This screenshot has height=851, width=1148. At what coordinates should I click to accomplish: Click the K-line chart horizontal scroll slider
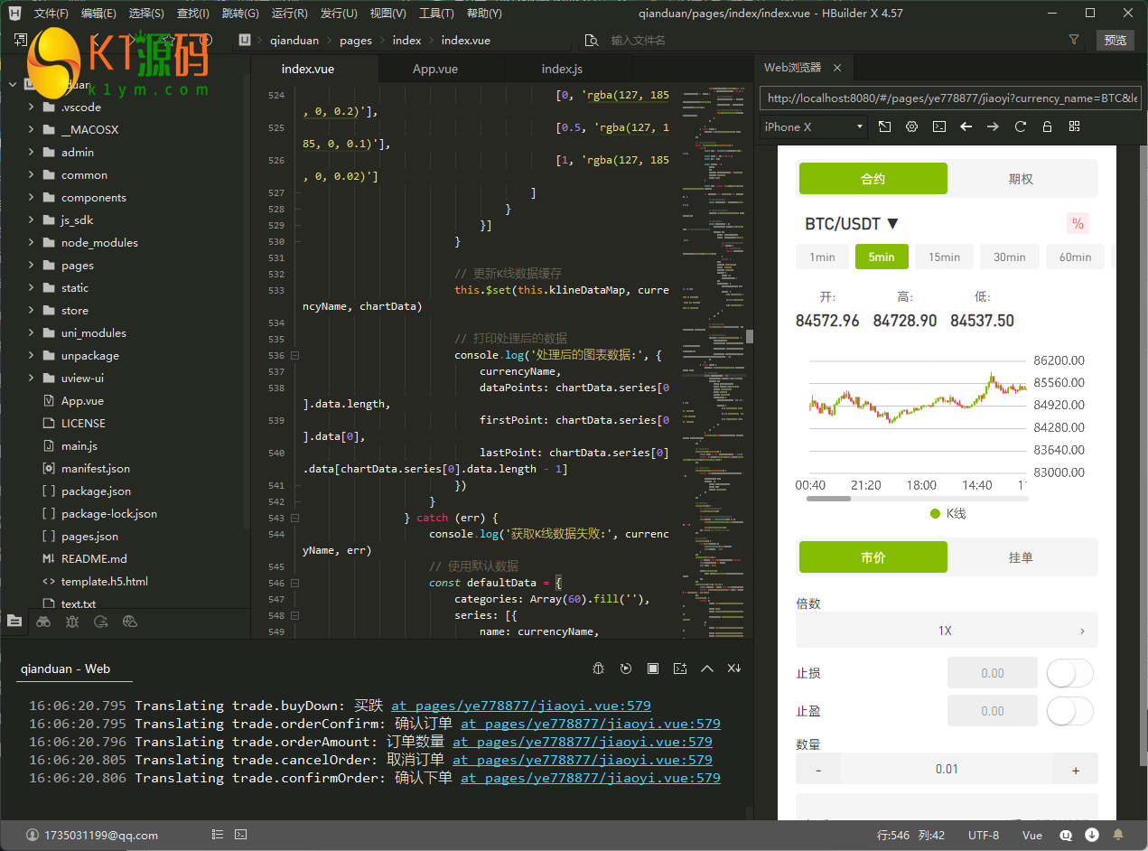pos(828,499)
